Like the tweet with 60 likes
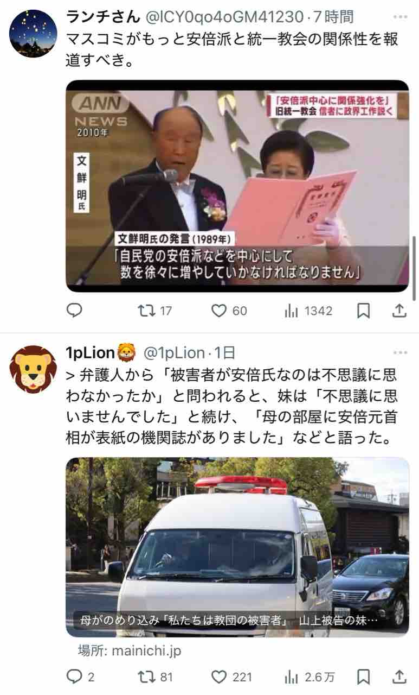This screenshot has height=695, width=419. [x=228, y=311]
